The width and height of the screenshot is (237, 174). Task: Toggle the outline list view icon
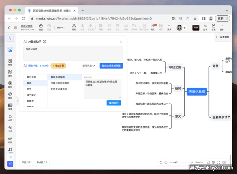click(10, 157)
